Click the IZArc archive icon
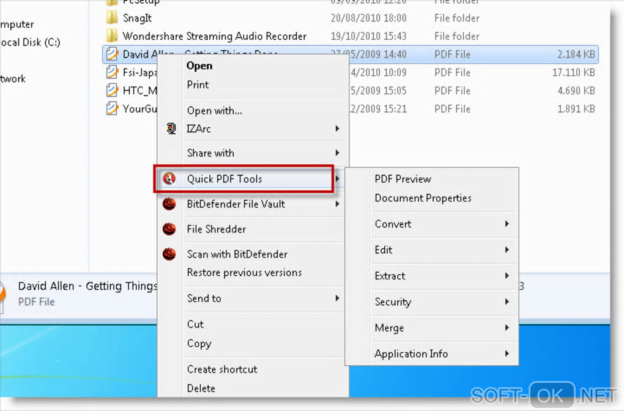The height and width of the screenshot is (411, 624). click(x=172, y=129)
